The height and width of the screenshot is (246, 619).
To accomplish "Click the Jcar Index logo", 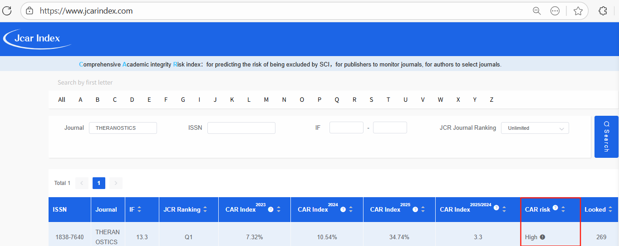I will coord(37,39).
